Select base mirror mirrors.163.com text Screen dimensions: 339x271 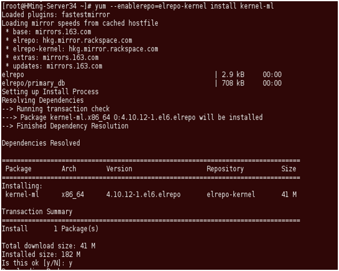click(63, 32)
